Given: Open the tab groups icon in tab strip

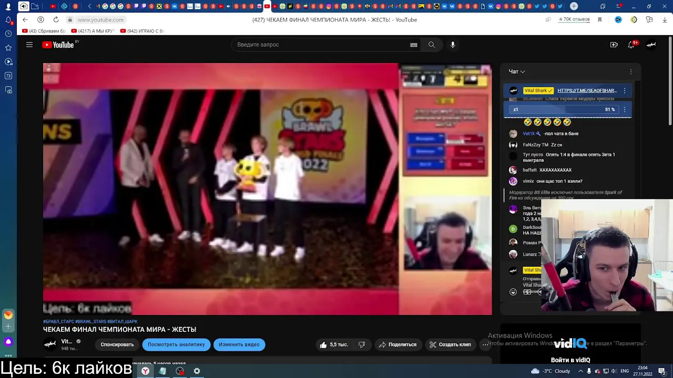Looking at the screenshot, I should 35,6.
